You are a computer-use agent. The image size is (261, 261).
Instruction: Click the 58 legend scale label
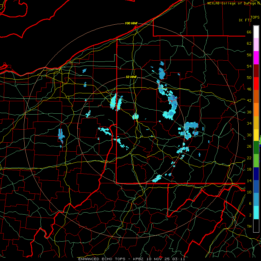[249, 55]
